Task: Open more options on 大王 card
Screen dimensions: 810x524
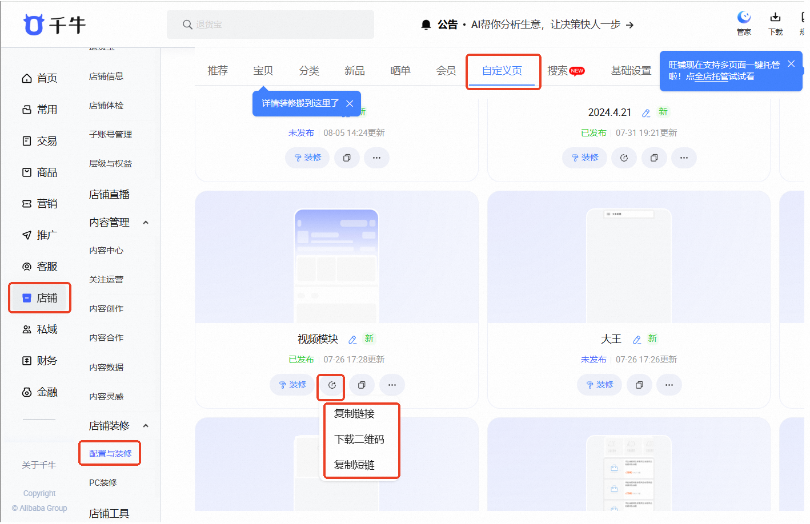Action: [x=669, y=385]
